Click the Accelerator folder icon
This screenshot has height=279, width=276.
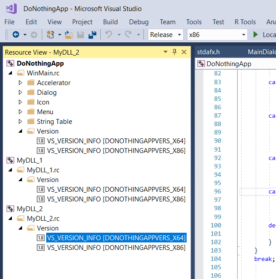pos(31,82)
